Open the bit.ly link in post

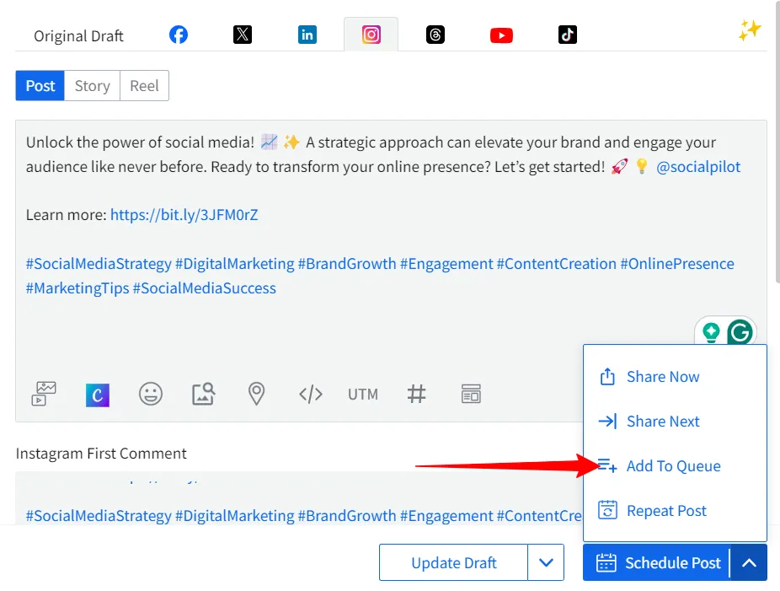[x=184, y=215]
